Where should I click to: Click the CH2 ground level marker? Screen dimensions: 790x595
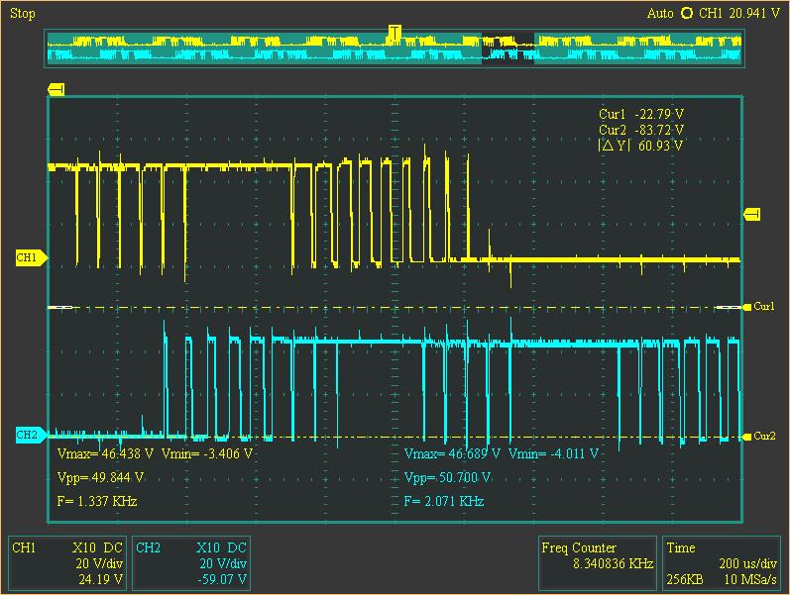tap(31, 435)
